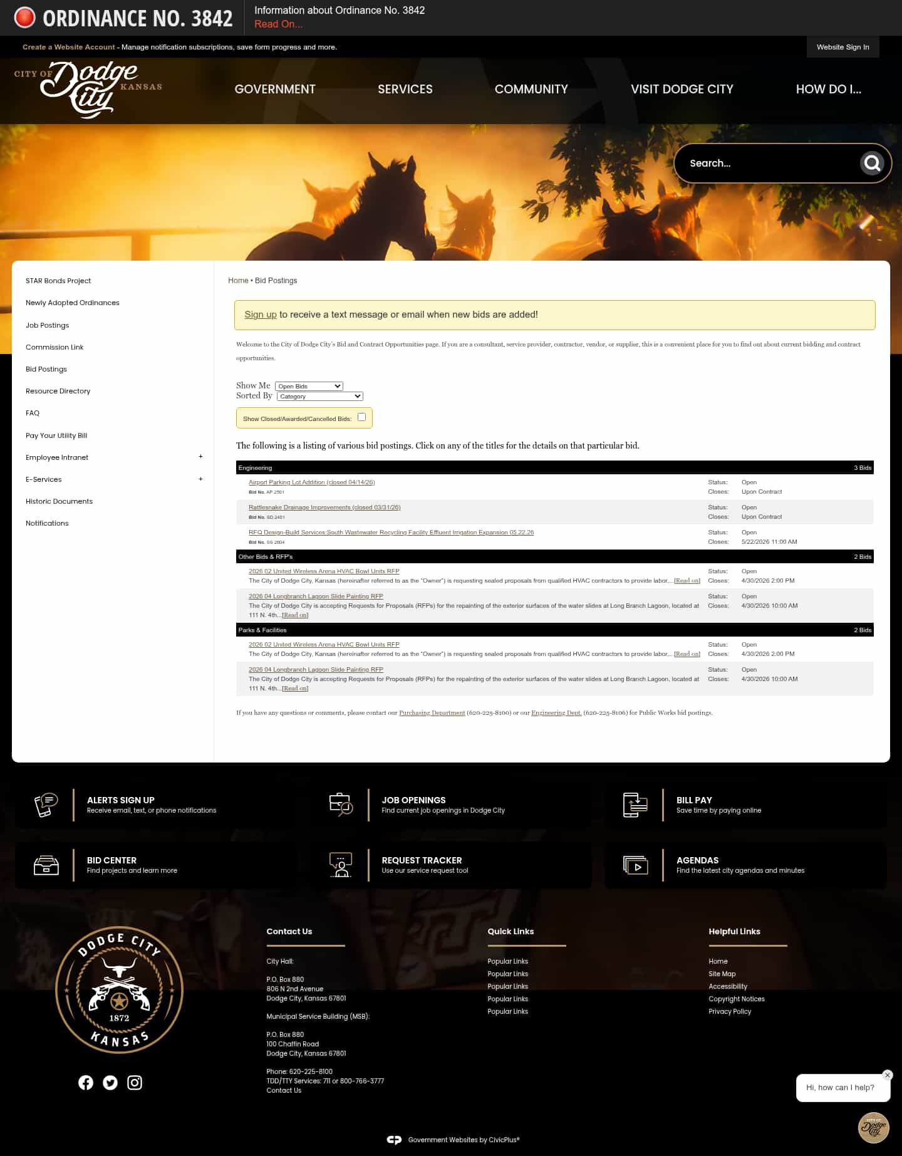Image resolution: width=902 pixels, height=1156 pixels.
Task: Open Job Postings in sidebar
Action: pos(48,325)
